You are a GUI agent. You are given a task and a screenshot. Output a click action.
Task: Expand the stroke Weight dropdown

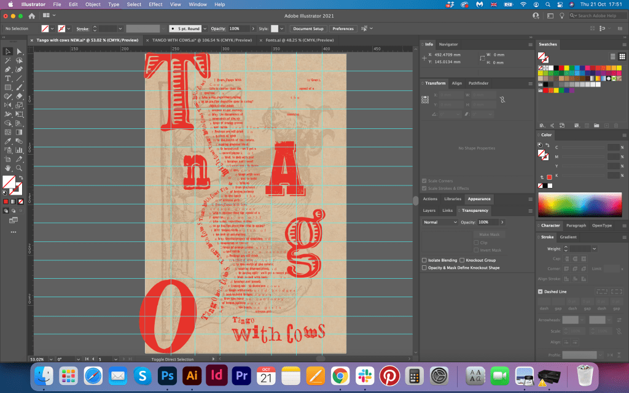click(x=594, y=249)
